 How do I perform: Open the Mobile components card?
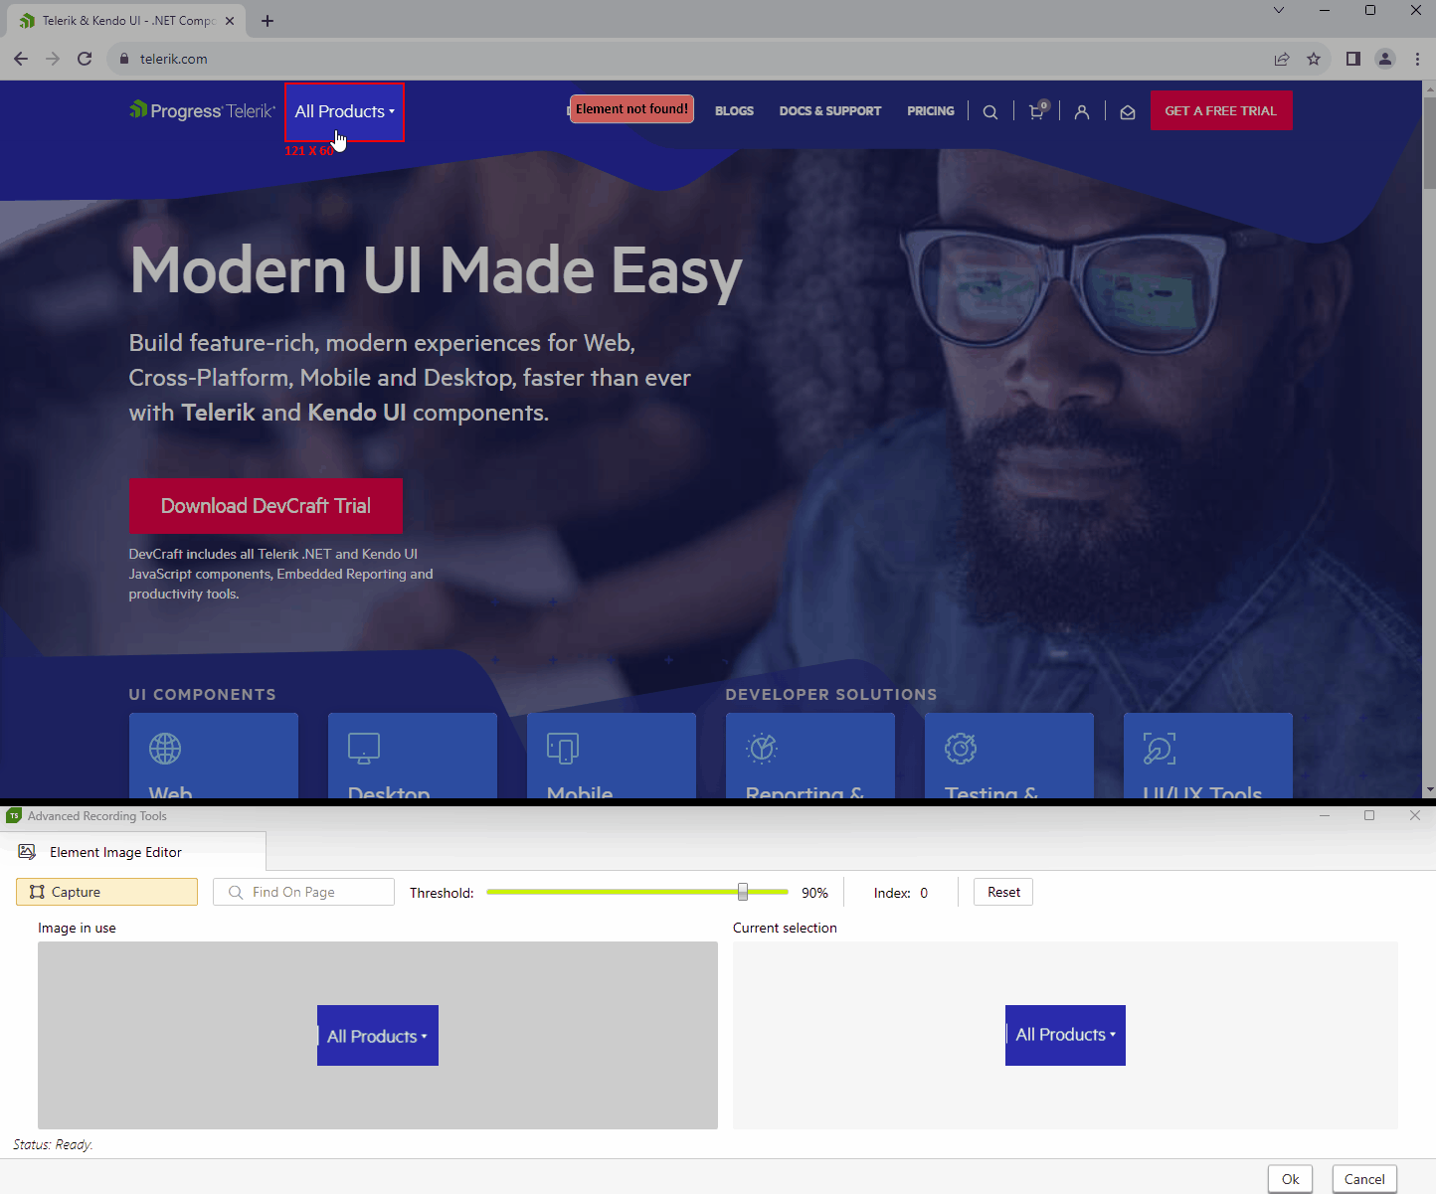(x=612, y=756)
